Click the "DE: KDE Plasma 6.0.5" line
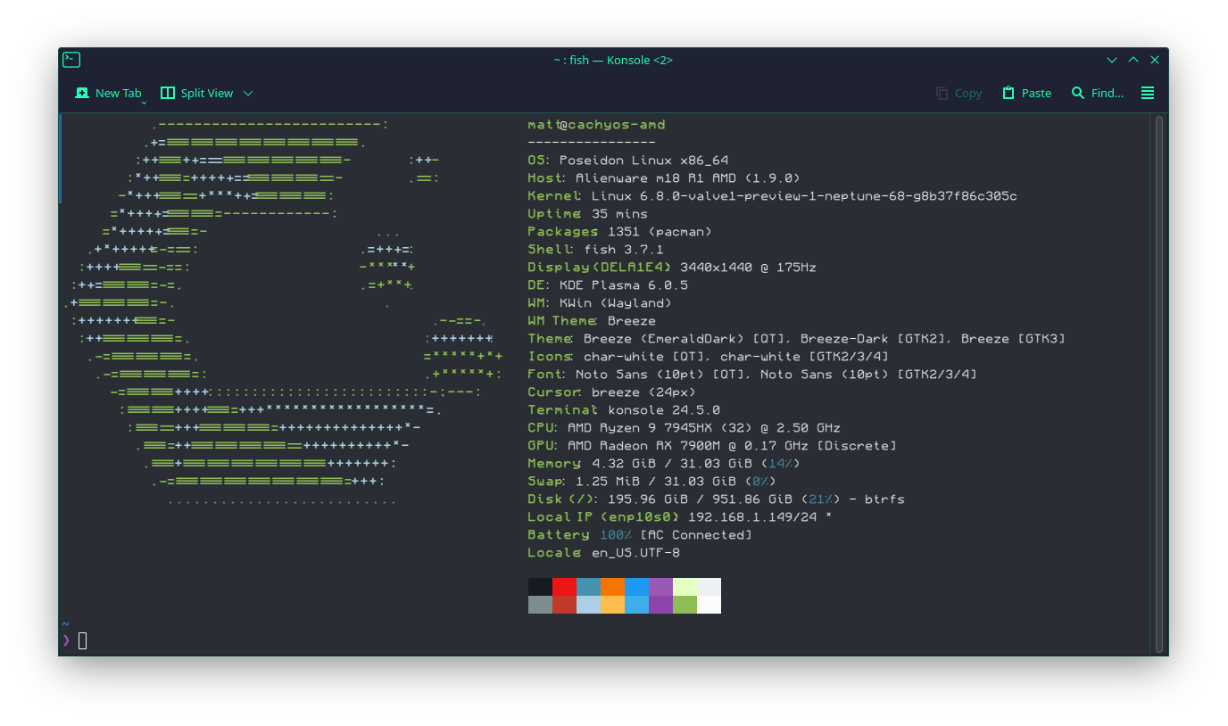Image resolution: width=1228 pixels, height=726 pixels. tap(608, 285)
